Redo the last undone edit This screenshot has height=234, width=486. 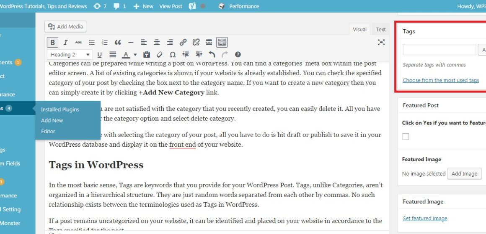(225, 55)
